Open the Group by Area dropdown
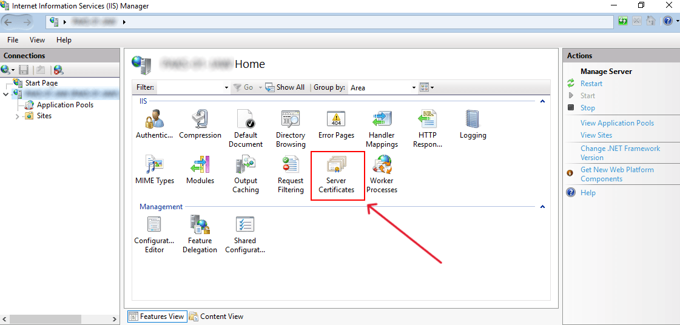The height and width of the screenshot is (325, 680). (x=413, y=87)
